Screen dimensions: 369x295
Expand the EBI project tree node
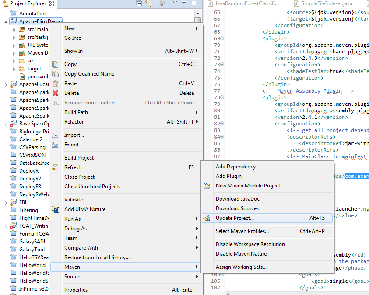[x=6, y=202]
